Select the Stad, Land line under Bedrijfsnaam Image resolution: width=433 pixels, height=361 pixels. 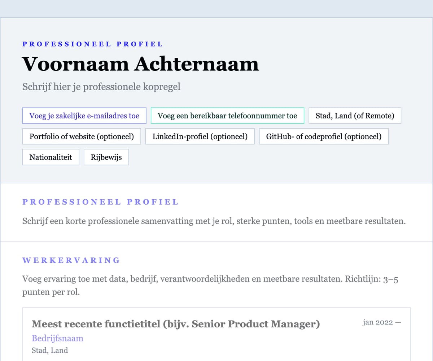[49, 350]
